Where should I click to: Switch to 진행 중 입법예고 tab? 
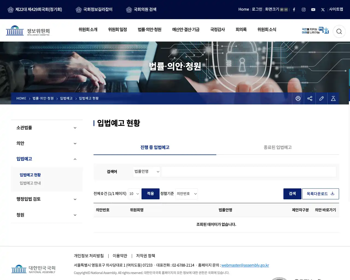[155, 147]
